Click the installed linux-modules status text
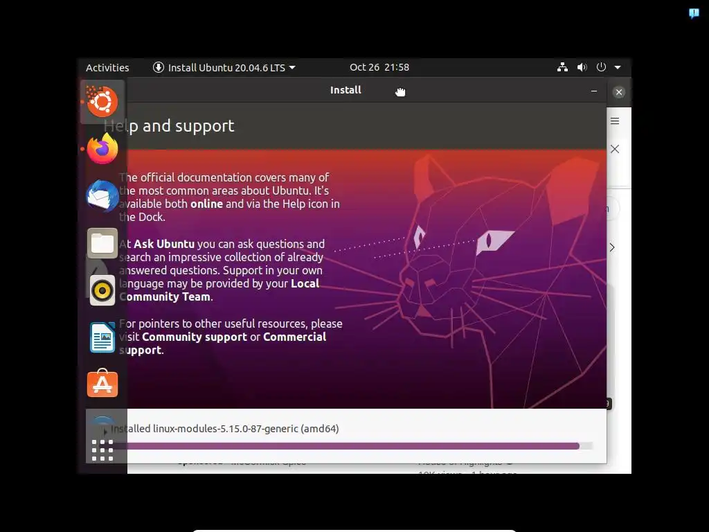The height and width of the screenshot is (532, 709). click(x=225, y=428)
